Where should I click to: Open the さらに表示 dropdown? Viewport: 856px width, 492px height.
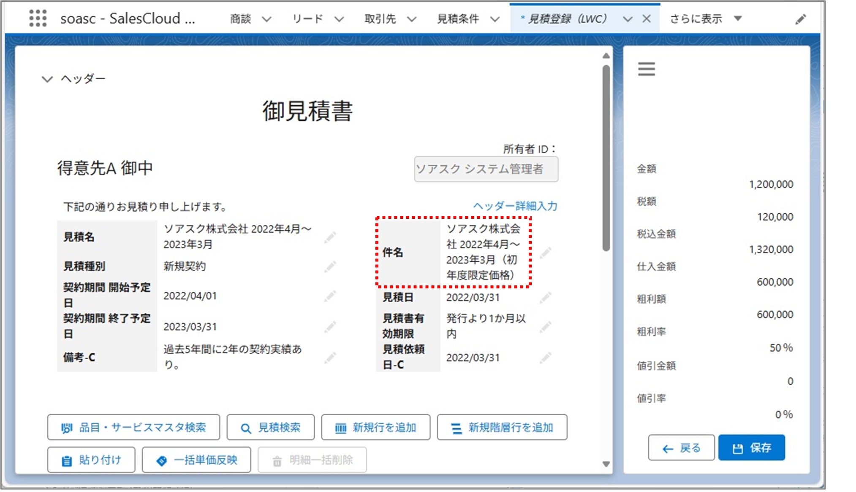click(x=738, y=19)
